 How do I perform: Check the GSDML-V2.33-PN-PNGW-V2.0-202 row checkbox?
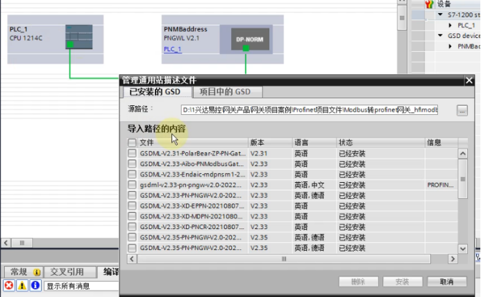pyautogui.click(x=132, y=195)
